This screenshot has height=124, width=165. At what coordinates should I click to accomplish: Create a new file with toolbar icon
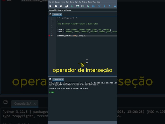(x=51, y=6)
